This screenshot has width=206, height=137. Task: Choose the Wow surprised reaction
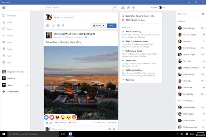tap(63, 117)
